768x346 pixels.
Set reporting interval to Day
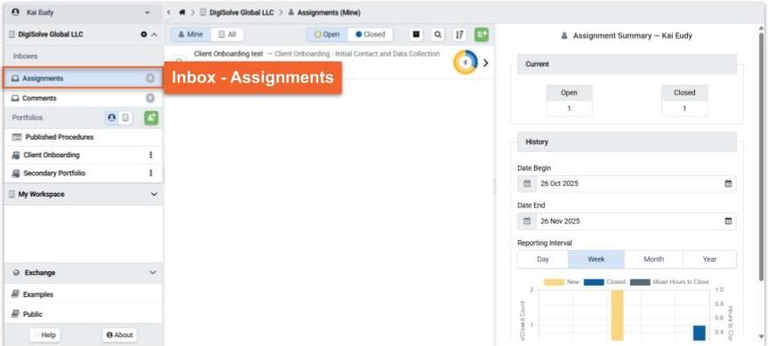coord(543,259)
